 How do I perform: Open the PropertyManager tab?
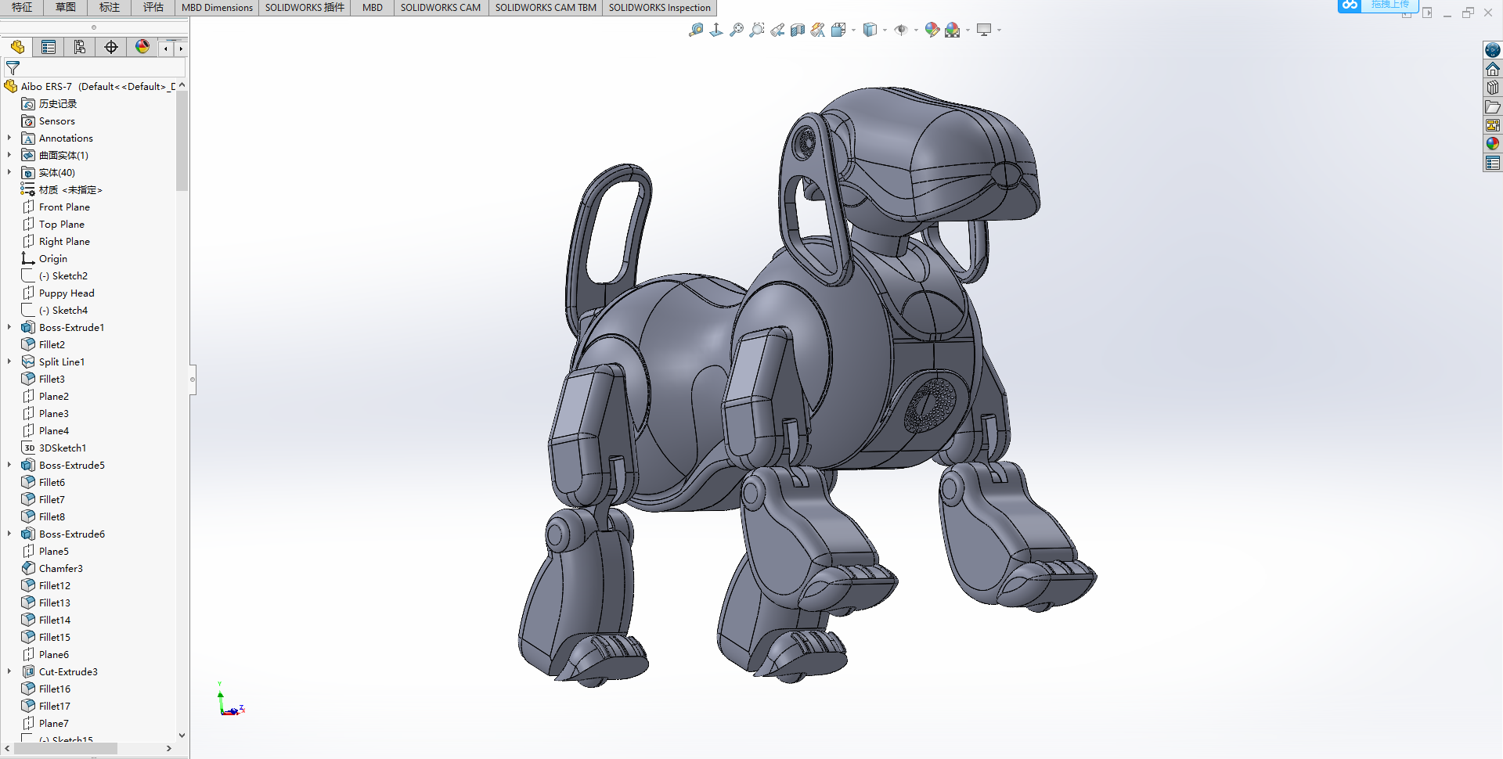pos(49,47)
